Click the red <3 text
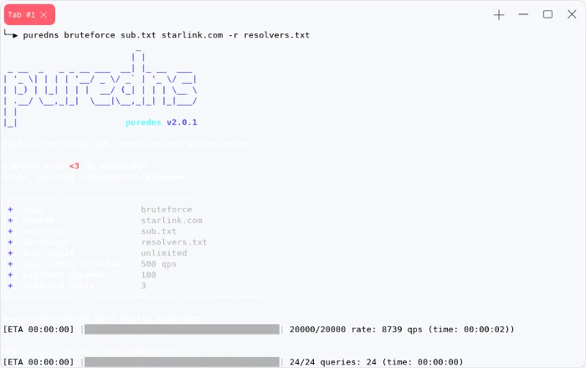The height and width of the screenshot is (368, 586). click(x=74, y=166)
